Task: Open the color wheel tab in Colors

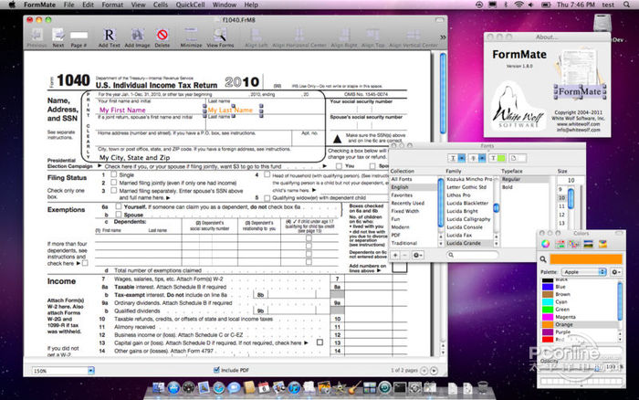Action: pos(545,244)
